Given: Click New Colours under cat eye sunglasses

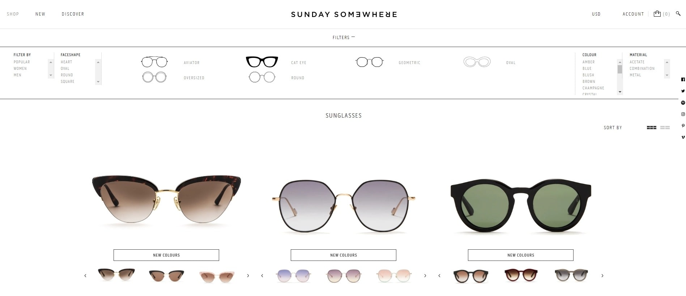Looking at the screenshot, I should (166, 255).
